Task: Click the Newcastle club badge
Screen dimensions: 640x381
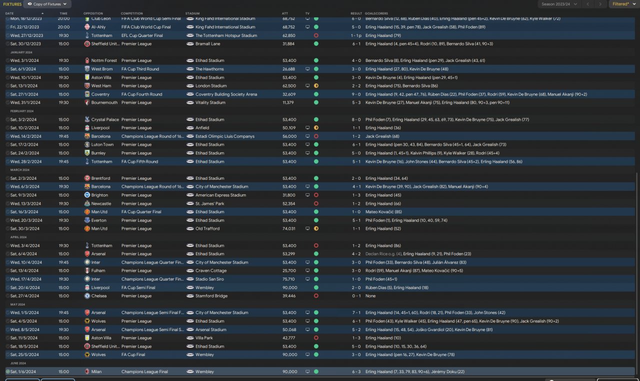Action: pos(87,203)
